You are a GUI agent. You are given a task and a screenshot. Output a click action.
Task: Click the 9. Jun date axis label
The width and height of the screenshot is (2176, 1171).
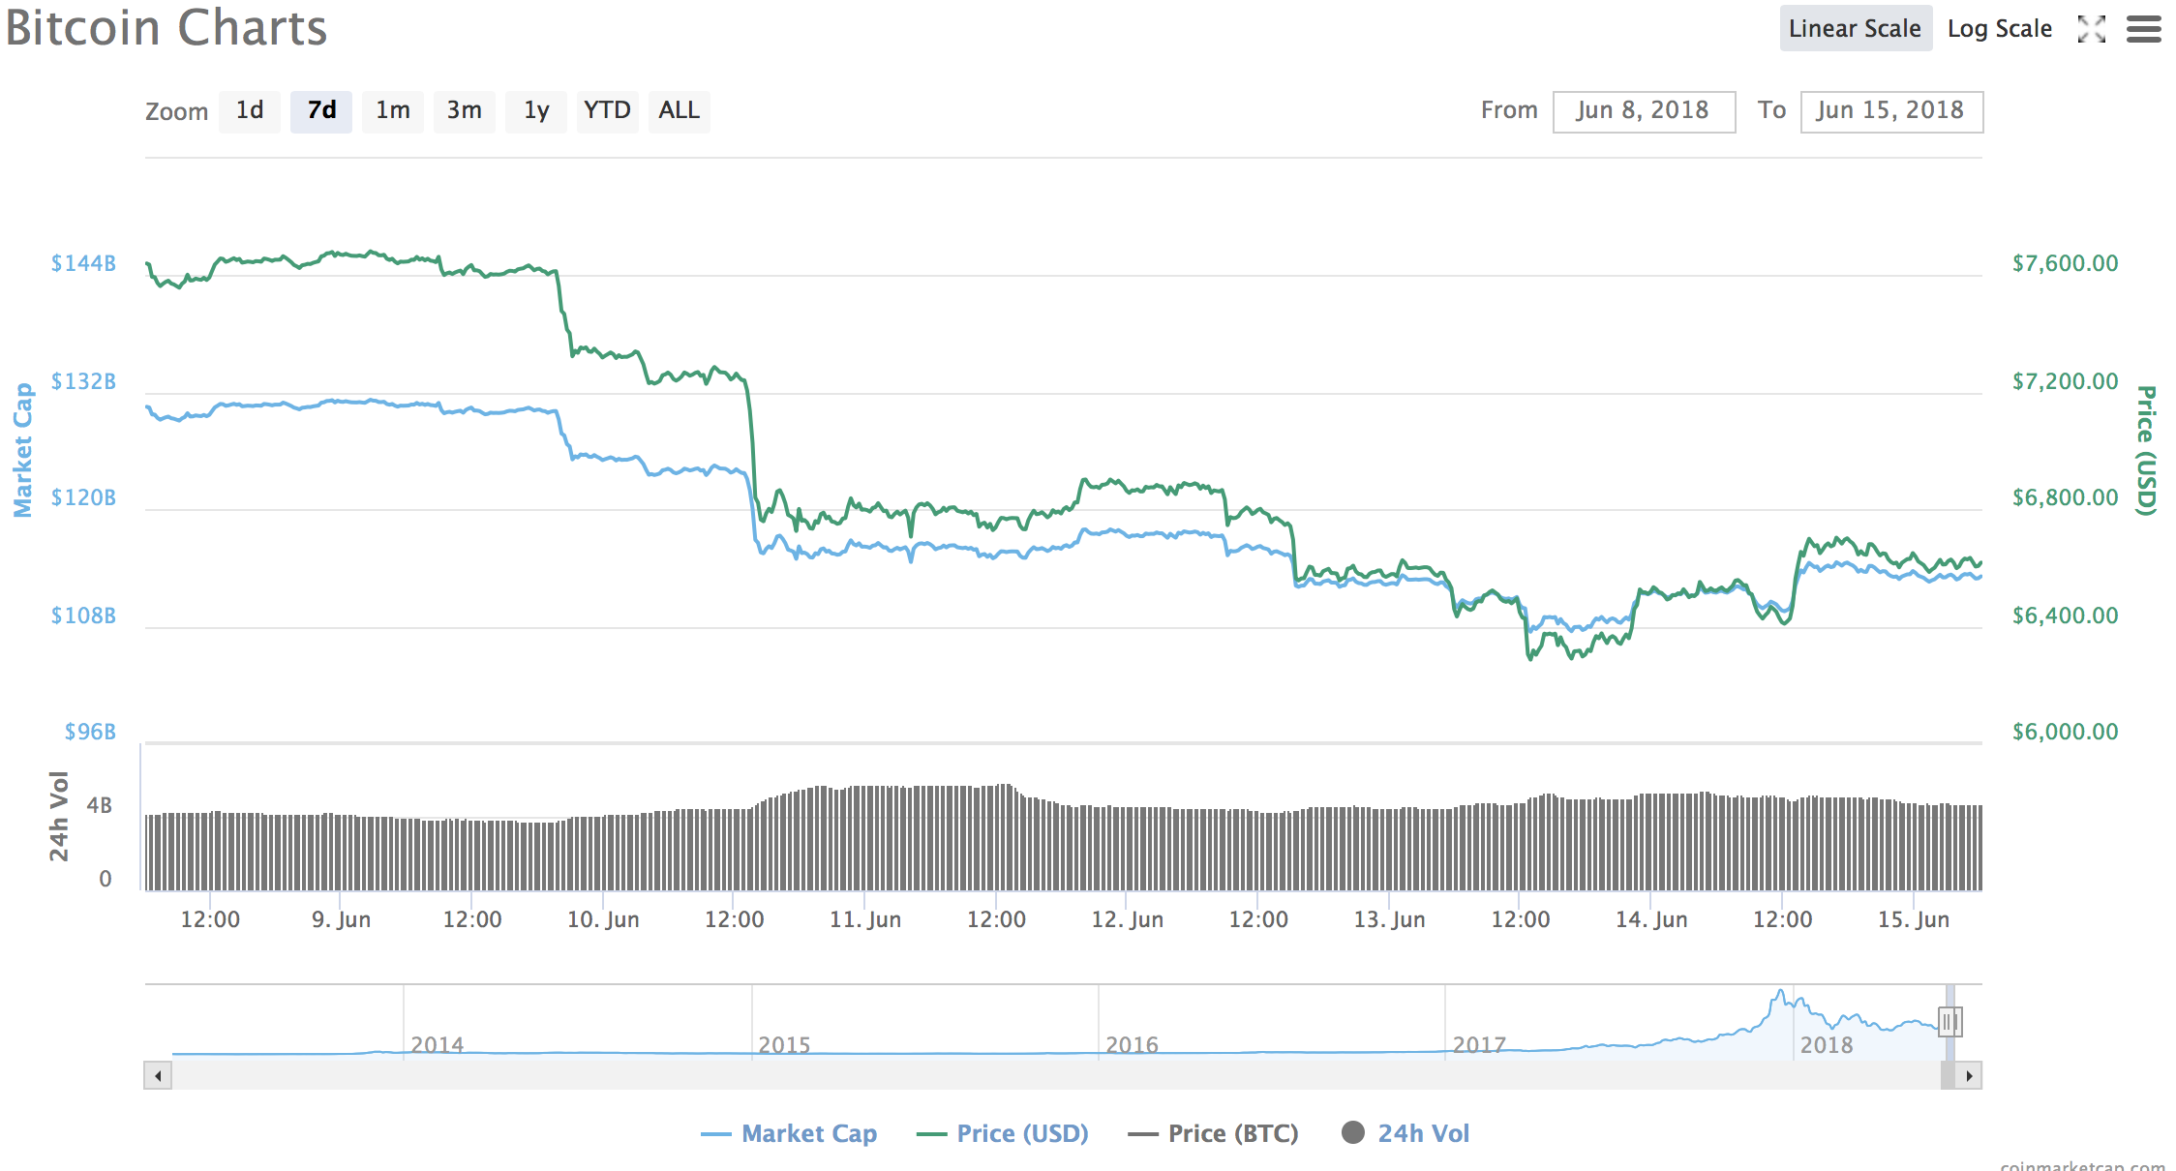pyautogui.click(x=341, y=919)
